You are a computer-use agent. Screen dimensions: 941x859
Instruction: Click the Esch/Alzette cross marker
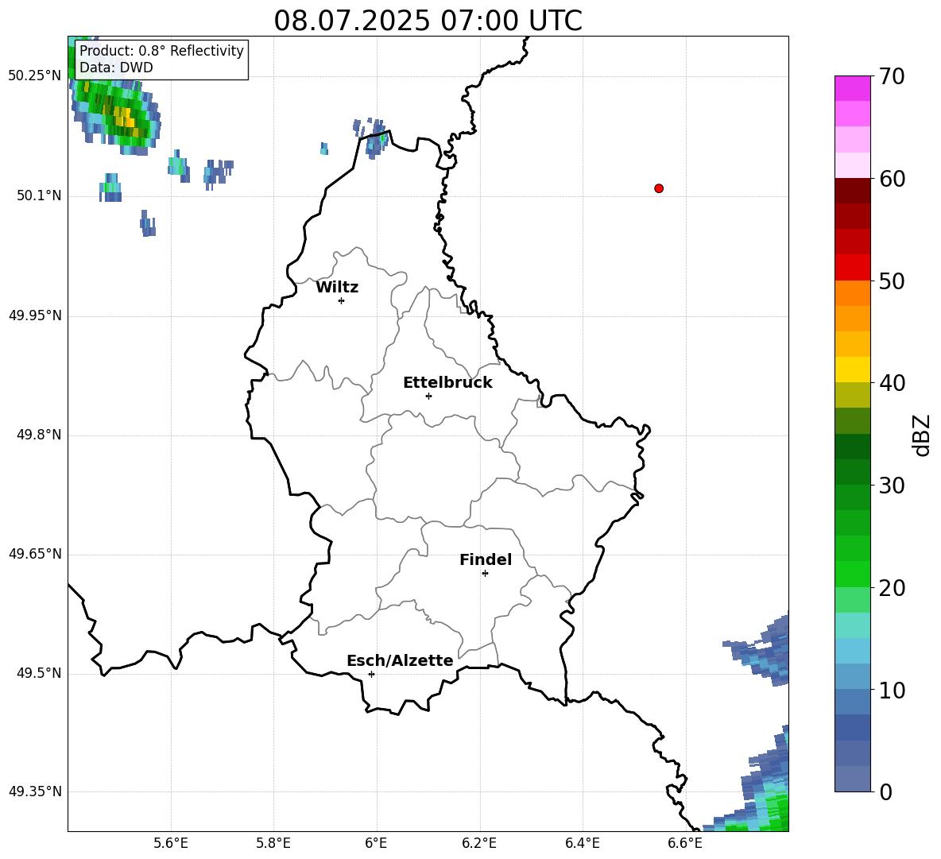point(371,674)
